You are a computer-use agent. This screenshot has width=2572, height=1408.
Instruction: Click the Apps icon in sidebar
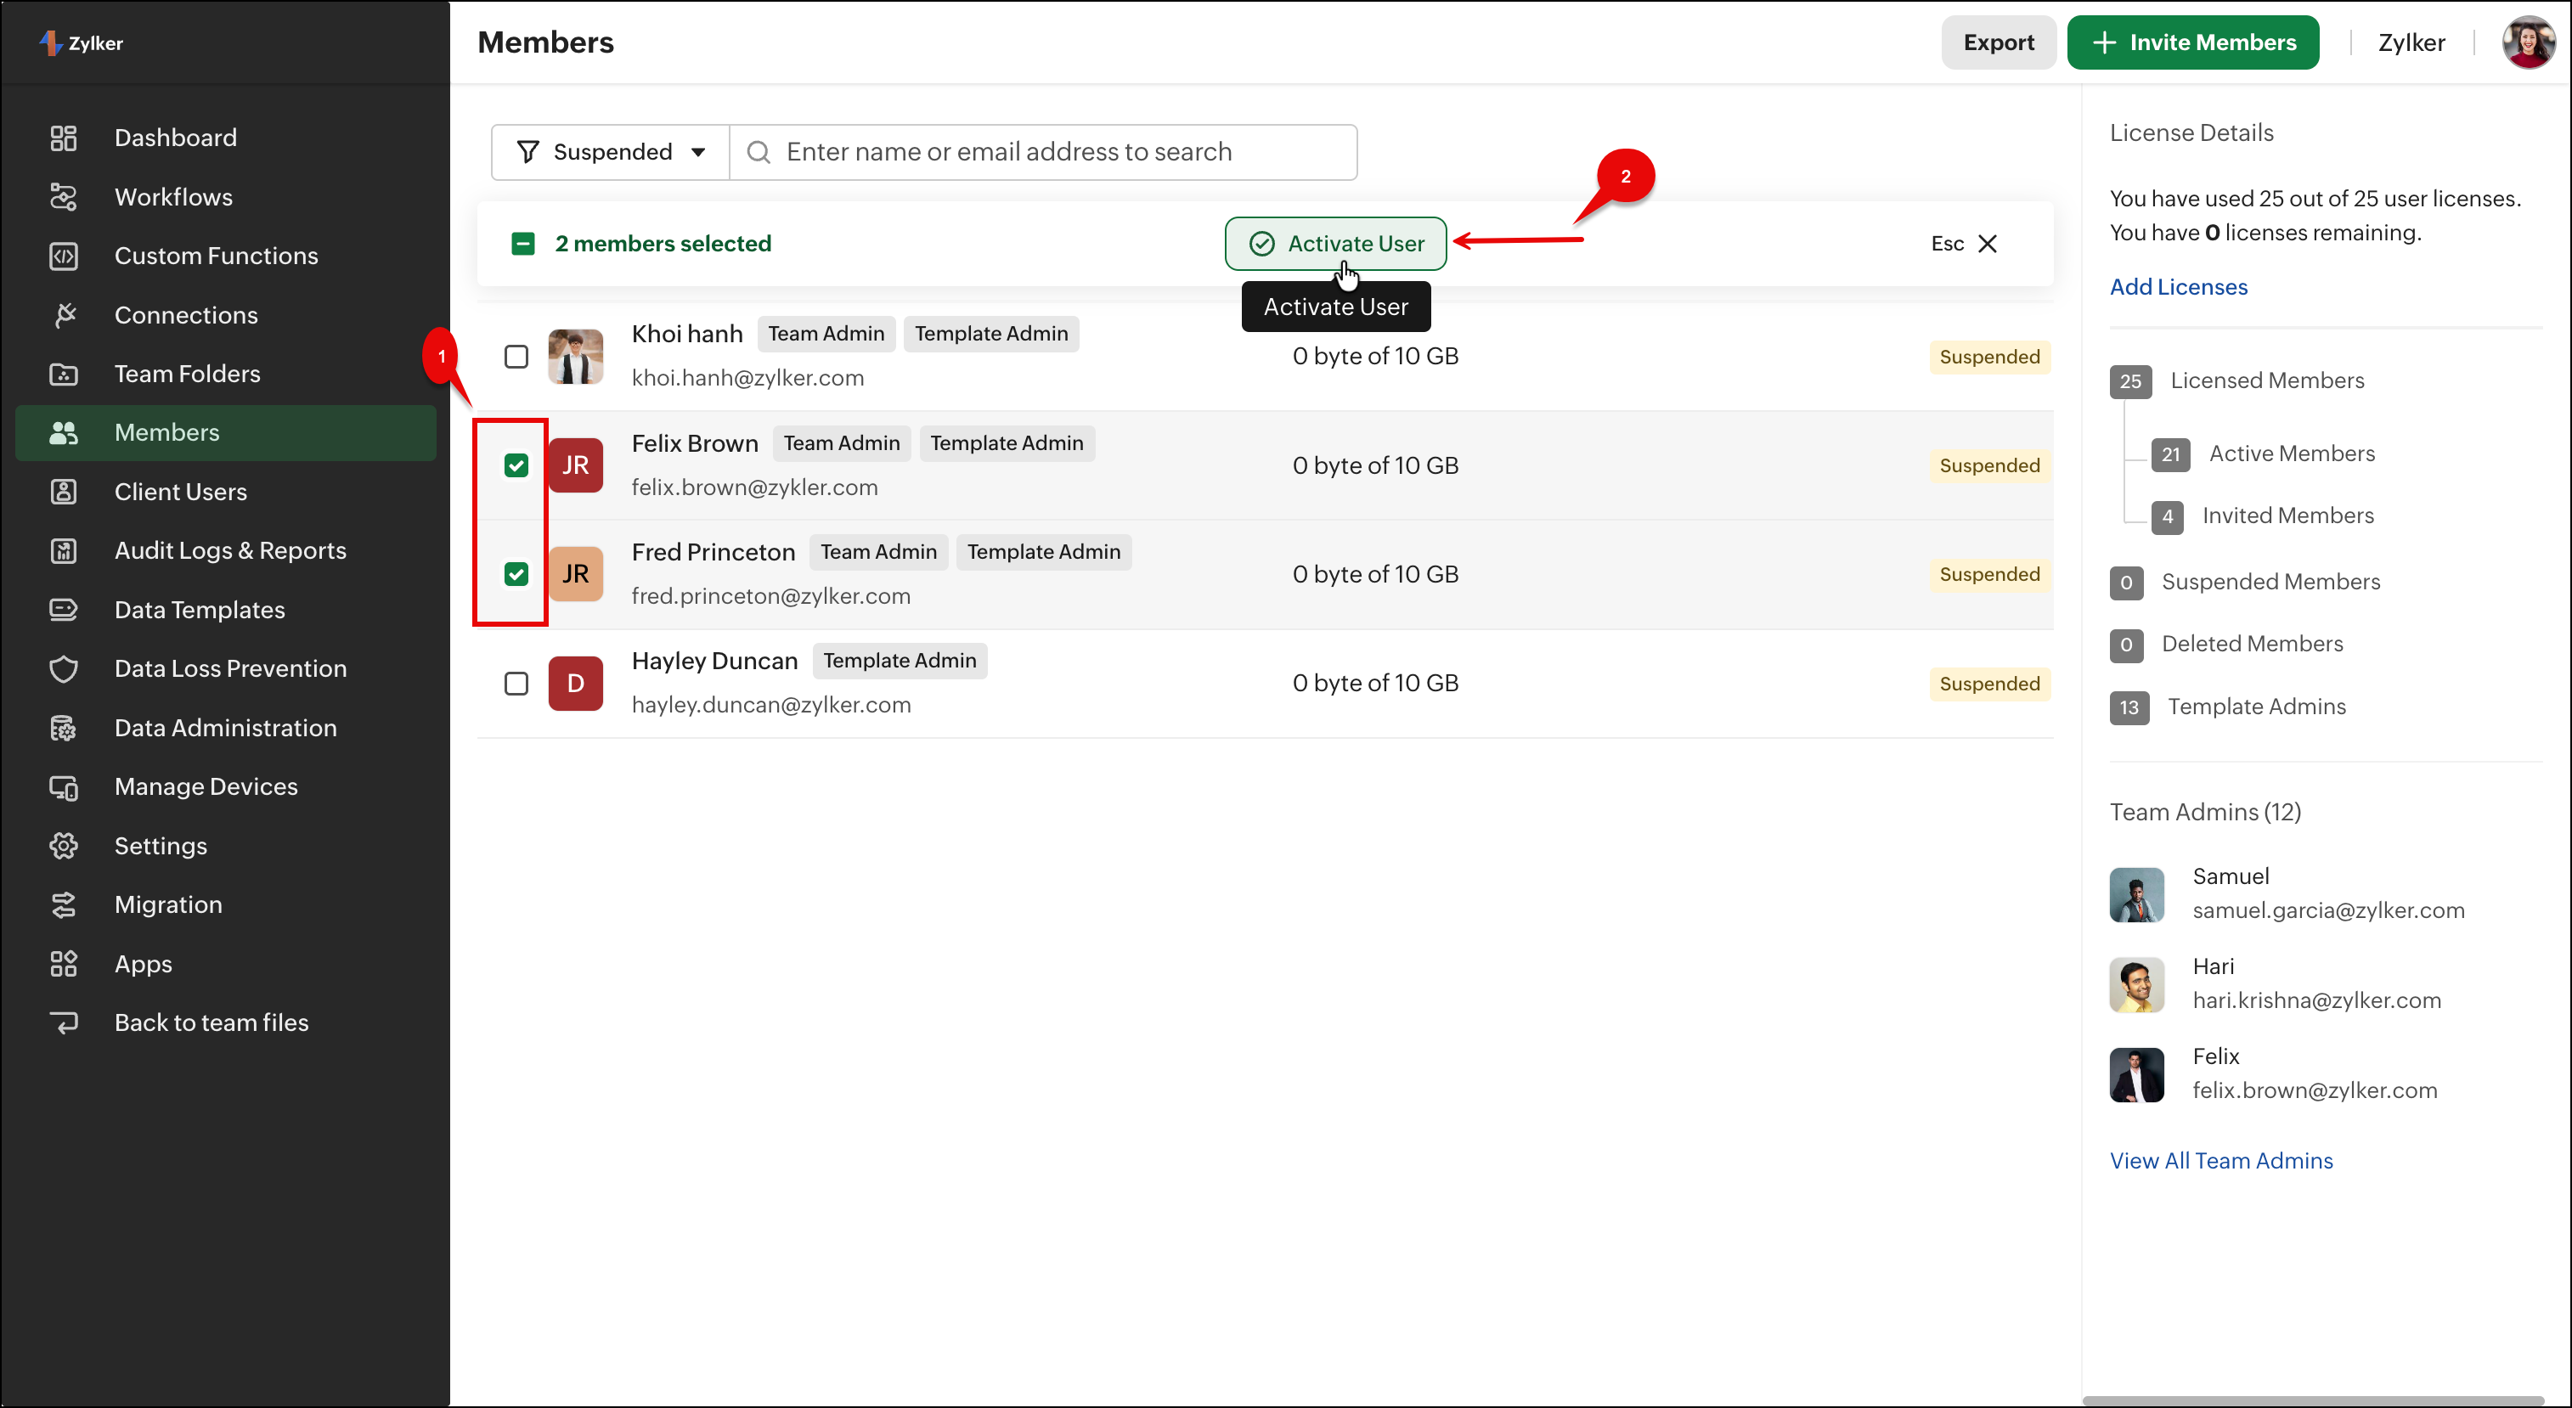pyautogui.click(x=64, y=964)
